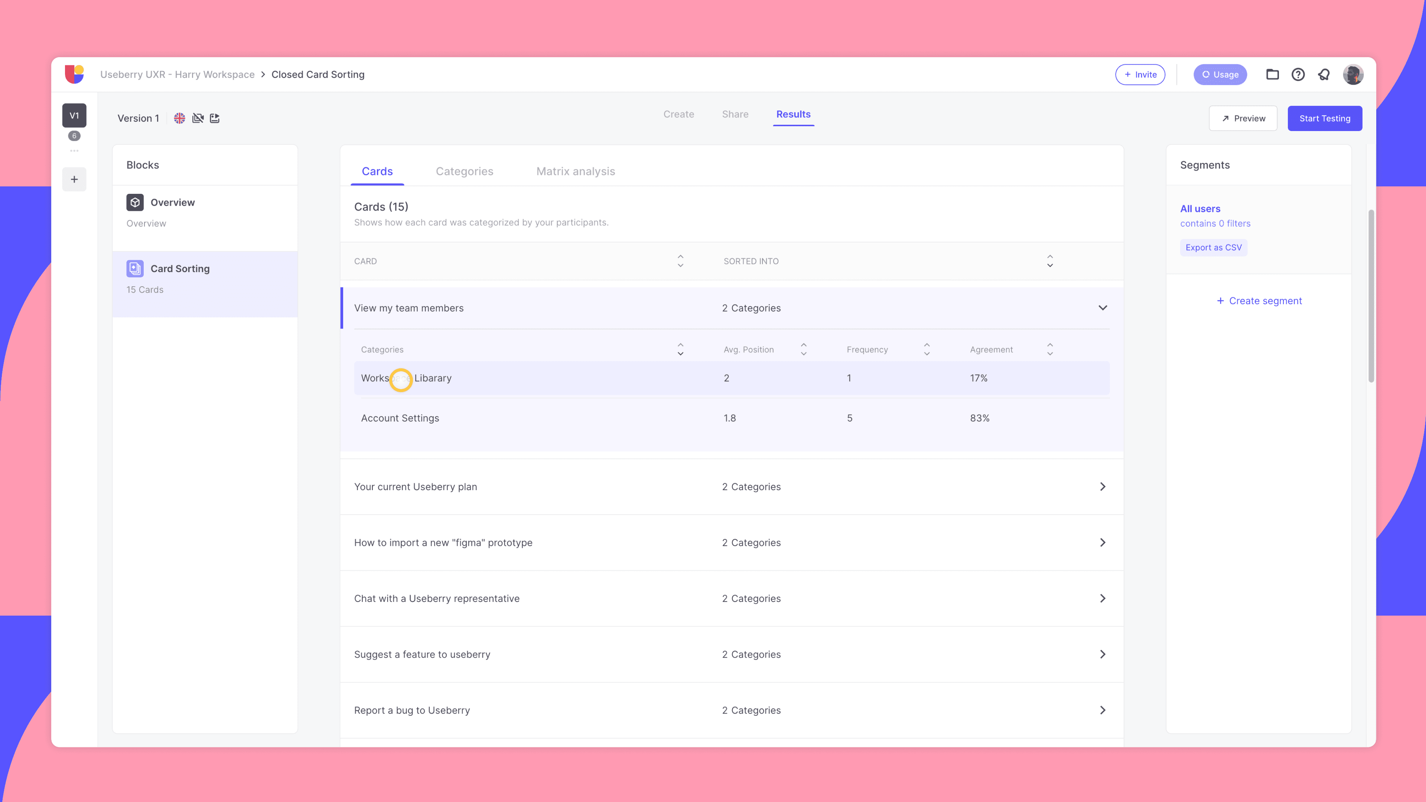Sort categories by Frequency
The width and height of the screenshot is (1426, 802).
pos(927,349)
